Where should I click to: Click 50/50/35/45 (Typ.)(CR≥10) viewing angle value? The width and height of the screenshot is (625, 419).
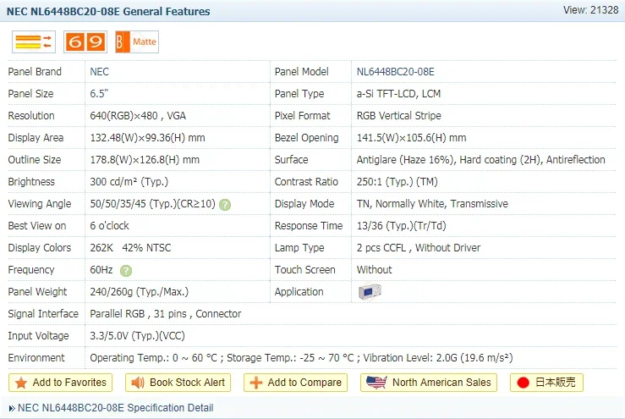coord(153,204)
